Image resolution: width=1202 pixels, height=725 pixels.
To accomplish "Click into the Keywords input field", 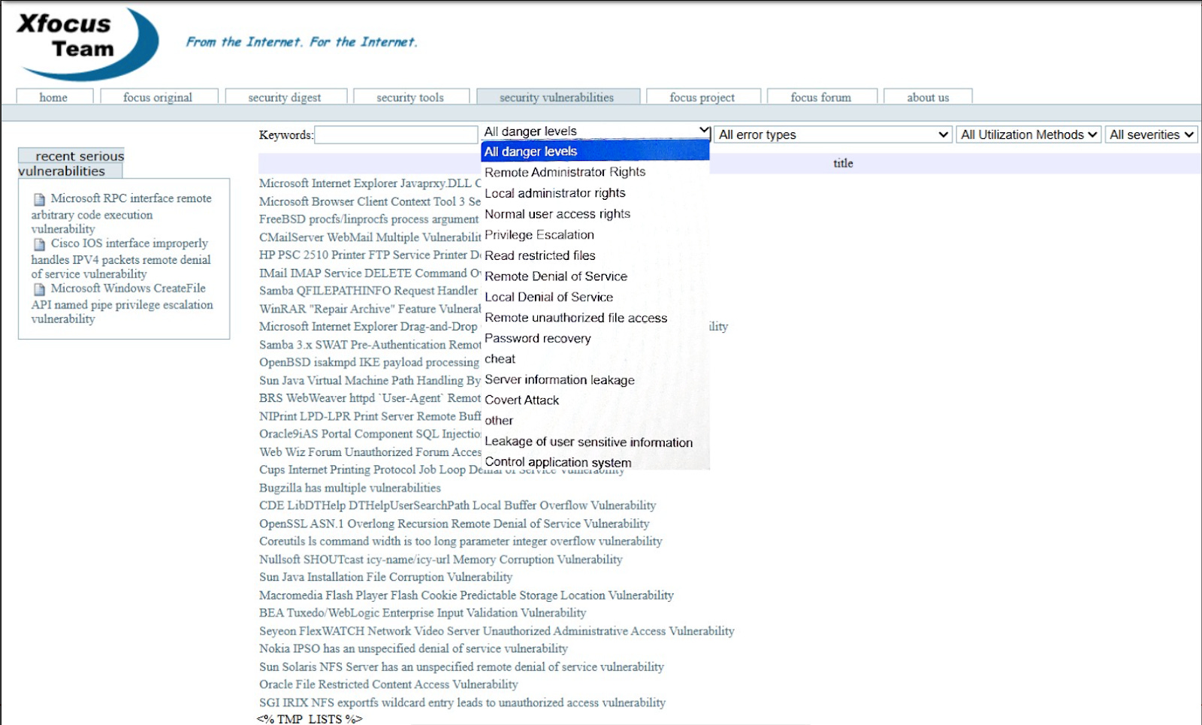I will (x=396, y=135).
